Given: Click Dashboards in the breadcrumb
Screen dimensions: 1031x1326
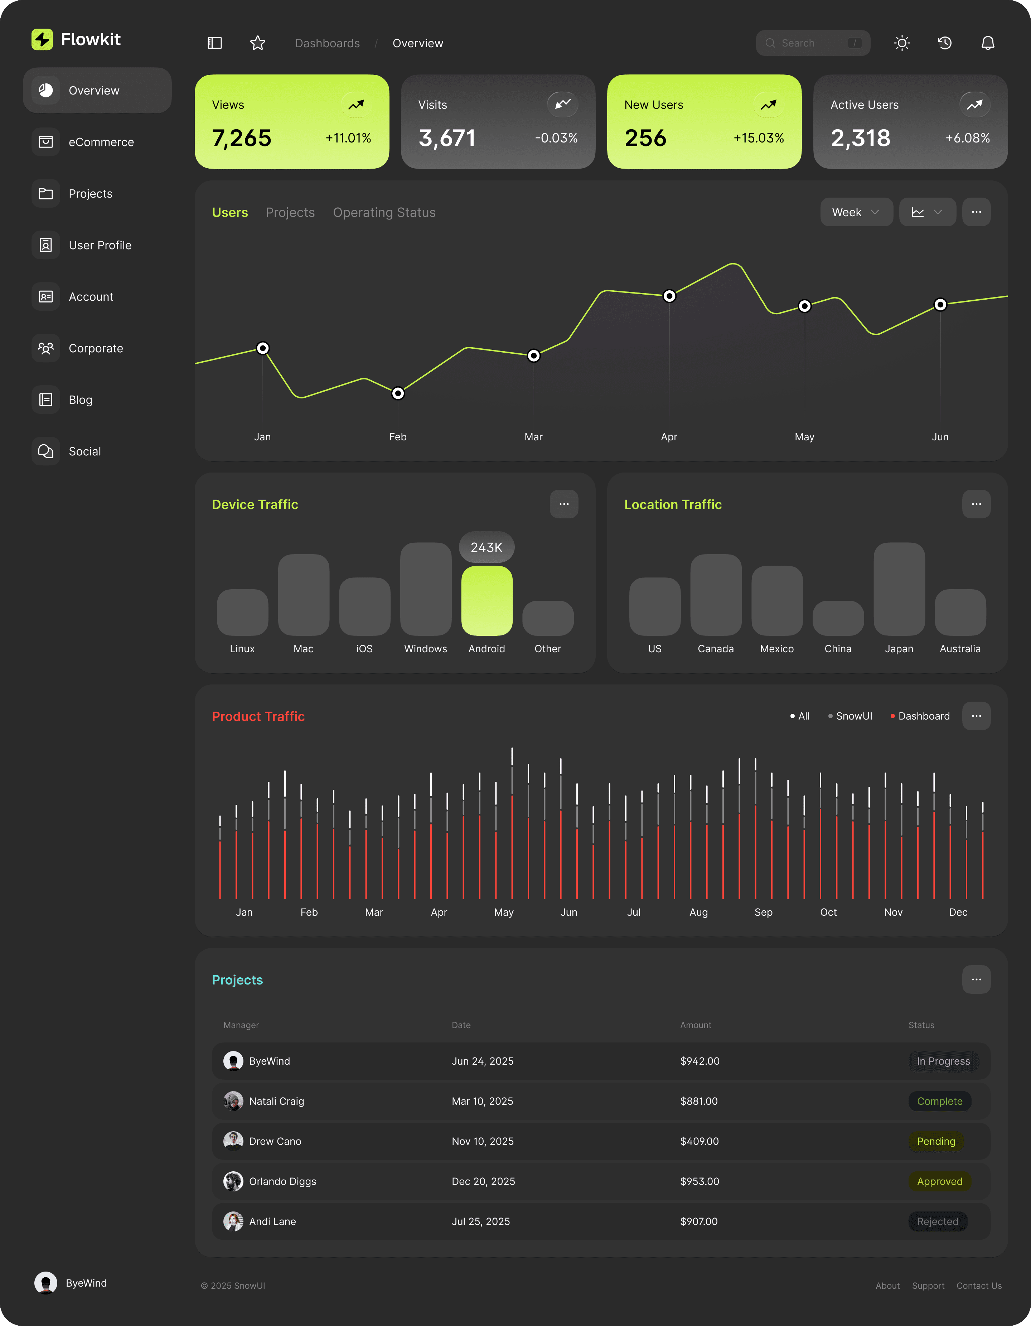Looking at the screenshot, I should click(327, 43).
